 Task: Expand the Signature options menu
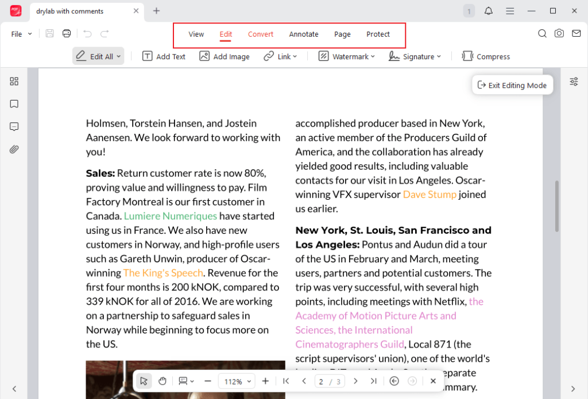[x=415, y=56]
